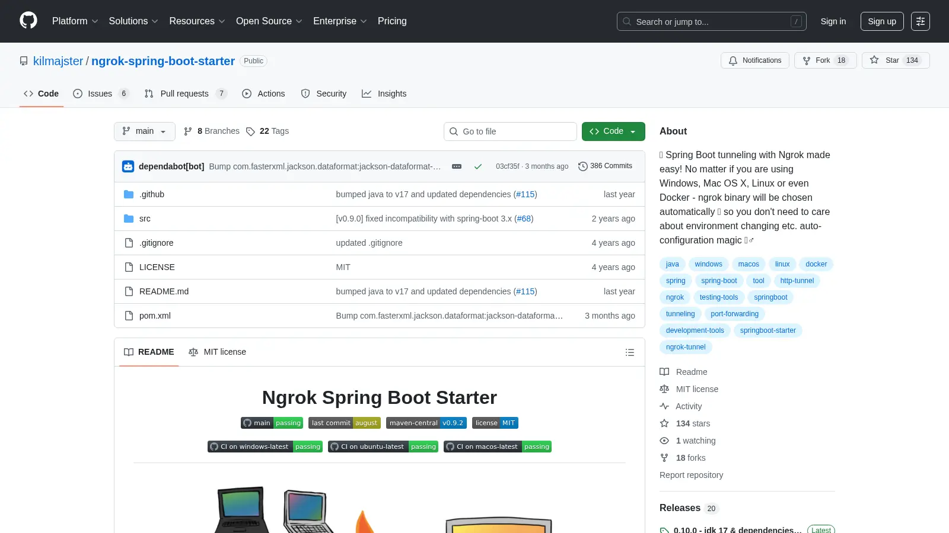The height and width of the screenshot is (533, 949).
Task: Click the Sign in link
Action: tap(833, 21)
